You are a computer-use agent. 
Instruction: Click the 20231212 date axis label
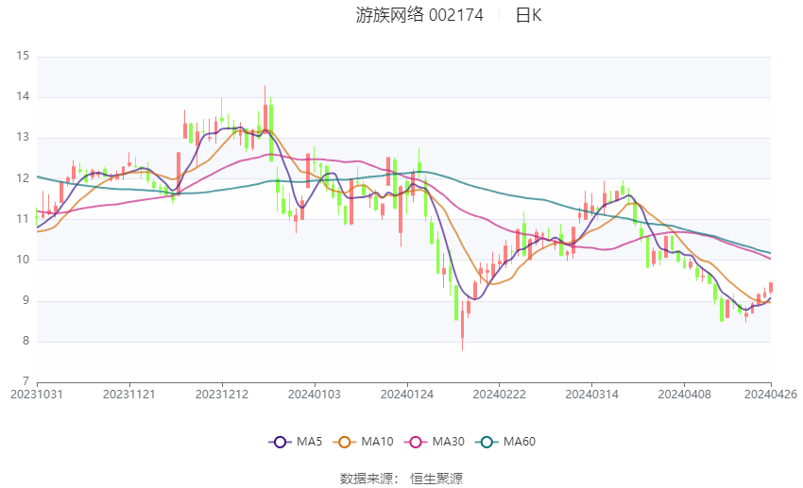tap(222, 394)
